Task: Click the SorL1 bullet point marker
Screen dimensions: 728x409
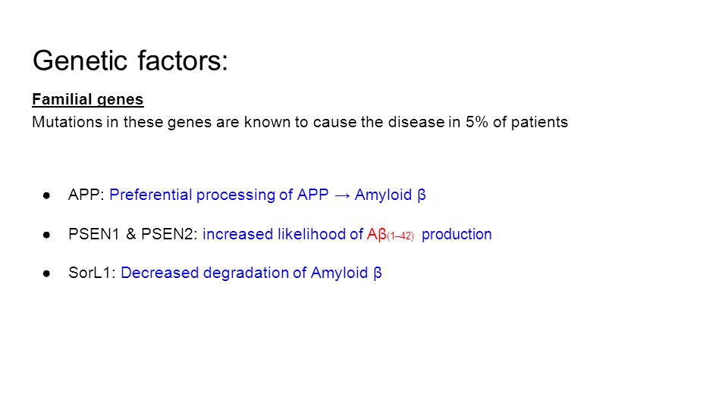Action: click(x=46, y=273)
